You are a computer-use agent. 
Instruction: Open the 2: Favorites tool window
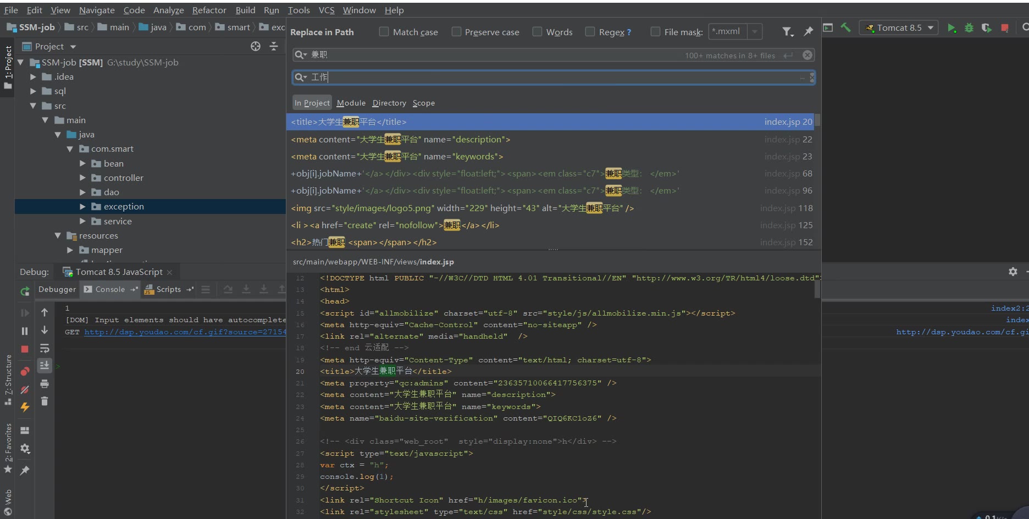point(8,448)
